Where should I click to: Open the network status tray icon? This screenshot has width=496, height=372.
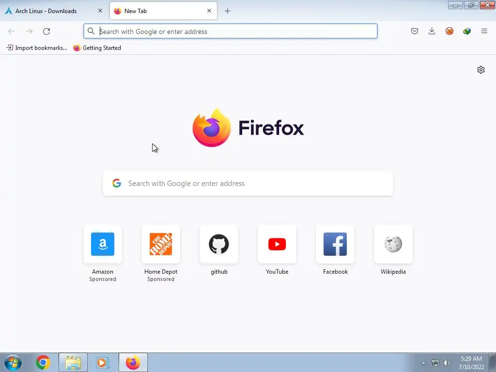pyautogui.click(x=435, y=363)
